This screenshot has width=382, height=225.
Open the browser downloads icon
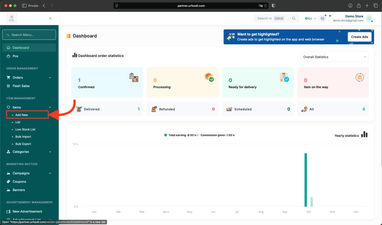coord(350,6)
